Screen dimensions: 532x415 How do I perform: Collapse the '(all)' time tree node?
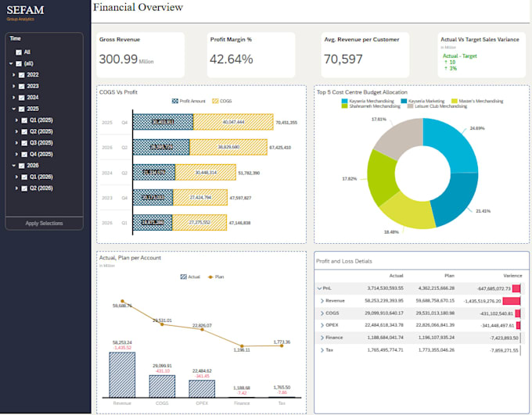click(11, 63)
